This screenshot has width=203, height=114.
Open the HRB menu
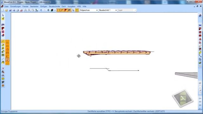[x=79, y=6]
